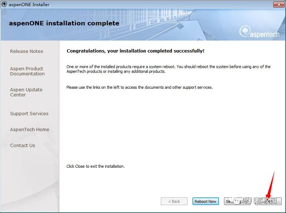
Task: Click the 'require a system reboot' paragraph
Action: [x=168, y=69]
